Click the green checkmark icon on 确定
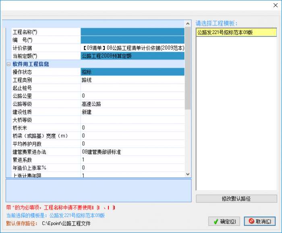This screenshot has width=282, height=233. [216, 221]
